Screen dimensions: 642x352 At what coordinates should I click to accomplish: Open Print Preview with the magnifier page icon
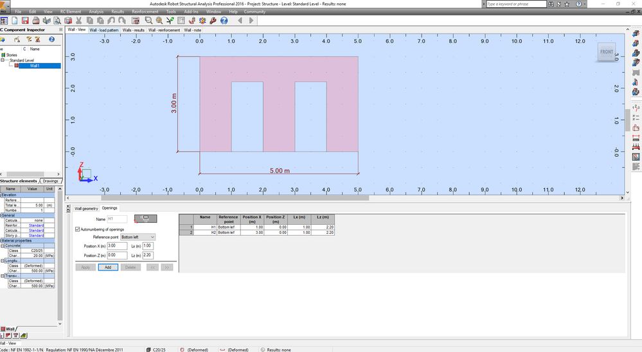click(x=57, y=21)
